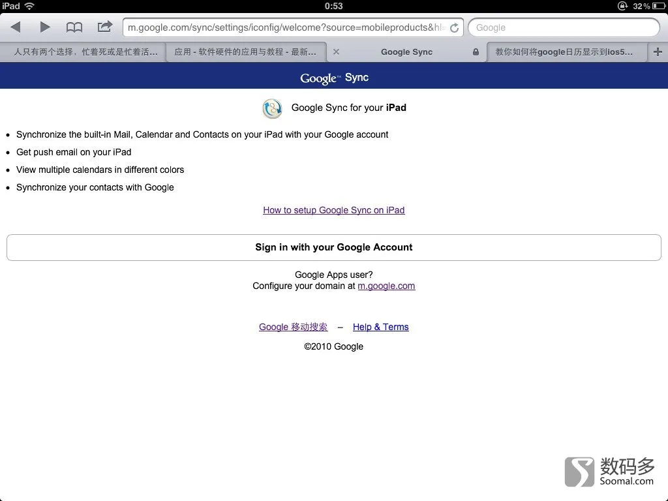Switch to the 教你如何将google日历 tab
Viewport: 668px width, 501px height.
click(x=567, y=52)
